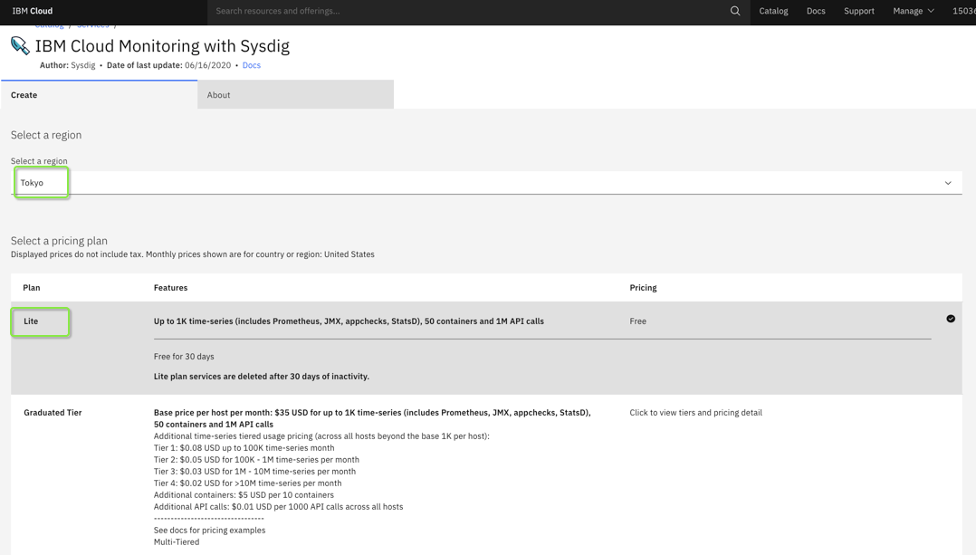Click 'See docs for pricing examples' text

point(209,531)
